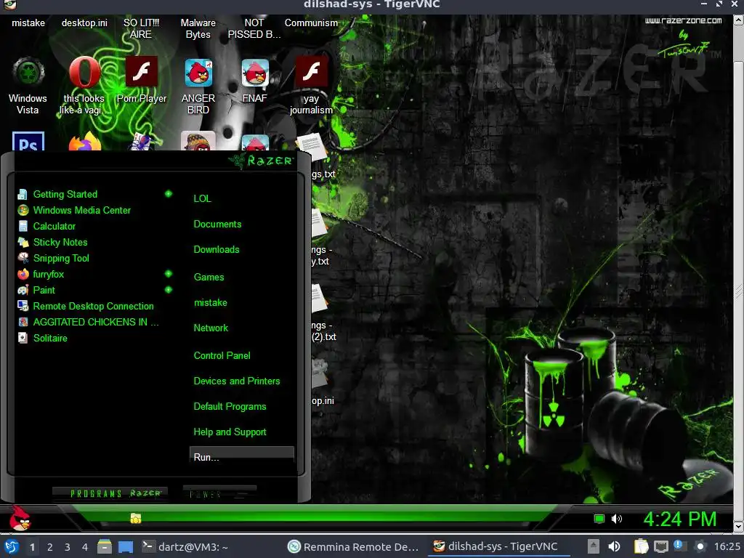
Task: Click the host panel volume icon
Action: (614, 546)
